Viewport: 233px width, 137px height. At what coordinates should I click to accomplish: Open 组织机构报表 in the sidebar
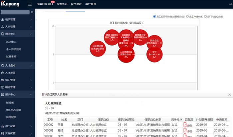point(14,110)
